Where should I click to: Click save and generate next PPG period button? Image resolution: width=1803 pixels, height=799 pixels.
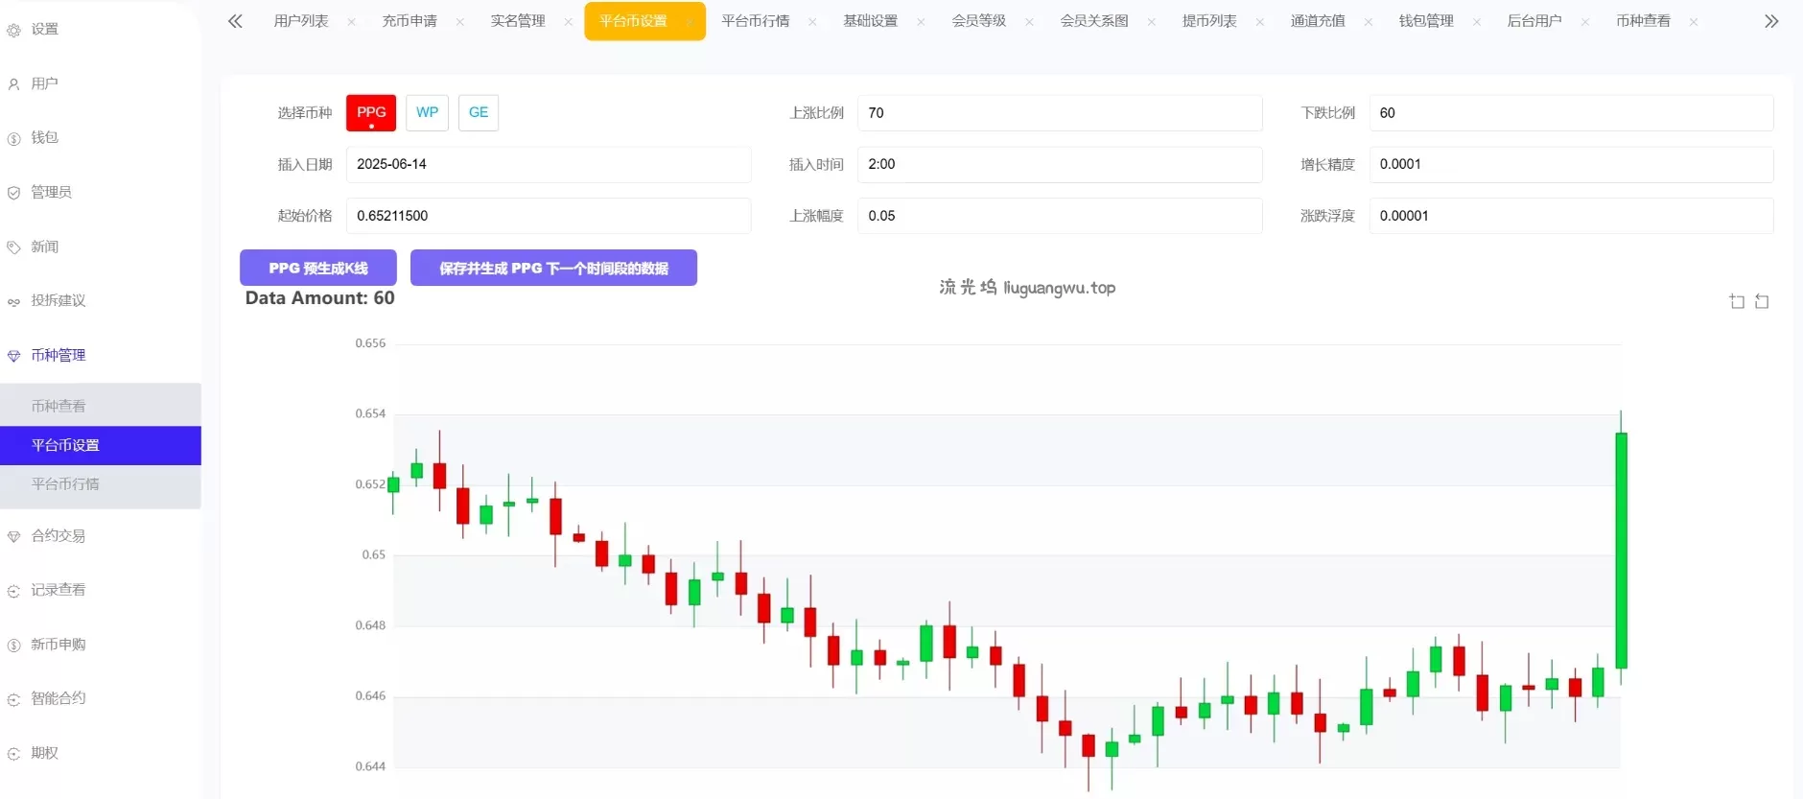click(553, 269)
